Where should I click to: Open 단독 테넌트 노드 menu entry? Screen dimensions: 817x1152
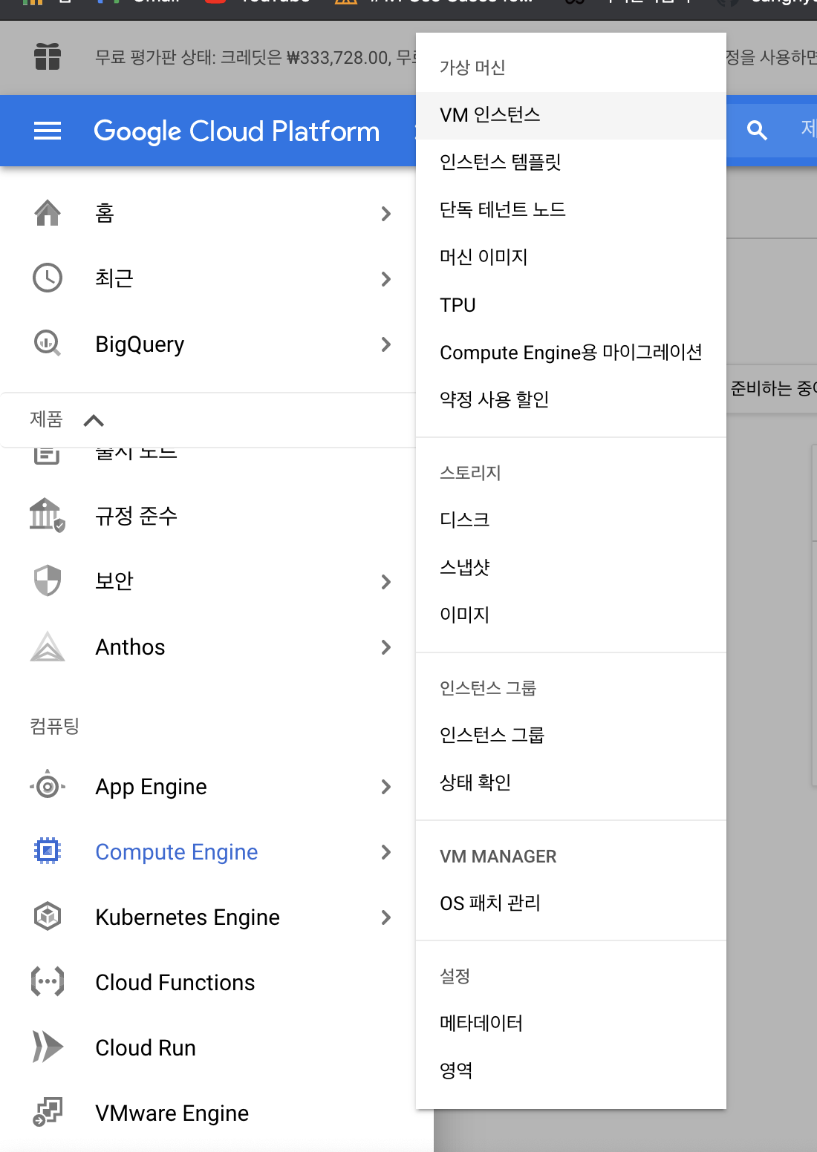571,209
